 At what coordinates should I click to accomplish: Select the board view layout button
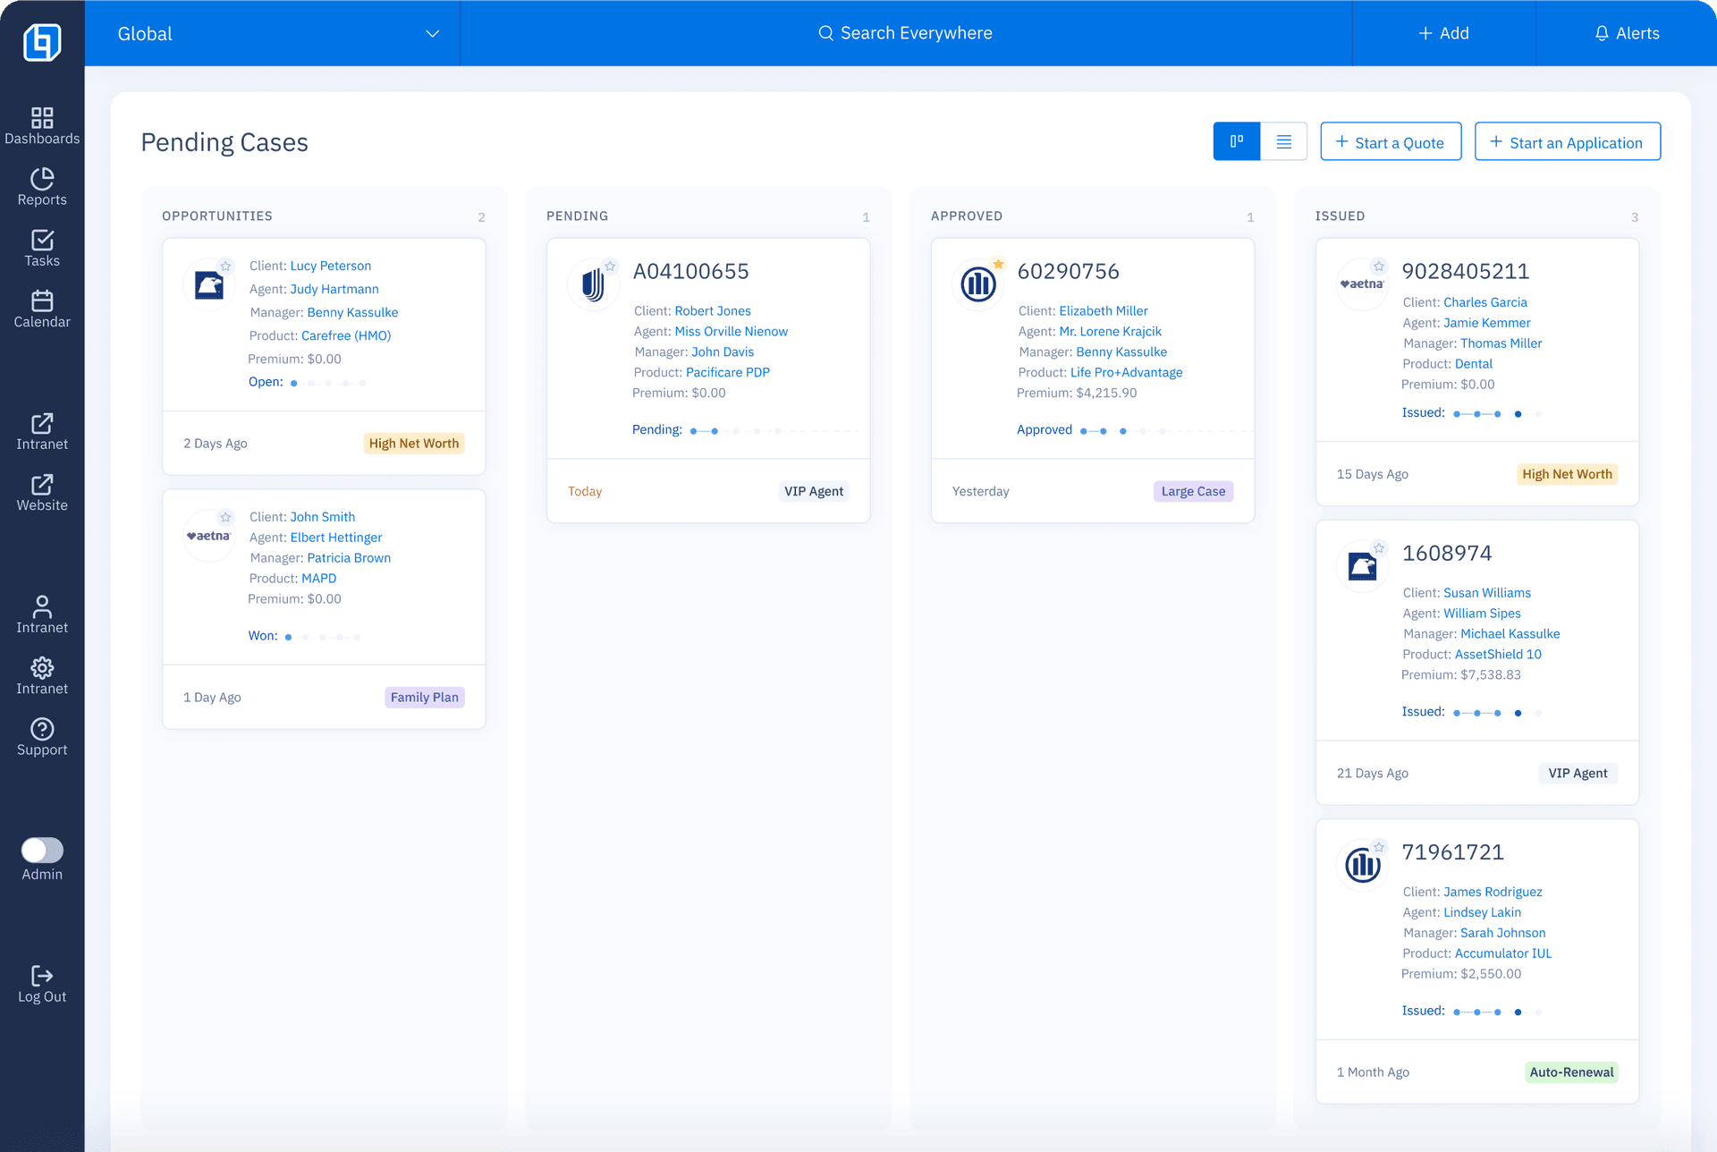[x=1236, y=141]
